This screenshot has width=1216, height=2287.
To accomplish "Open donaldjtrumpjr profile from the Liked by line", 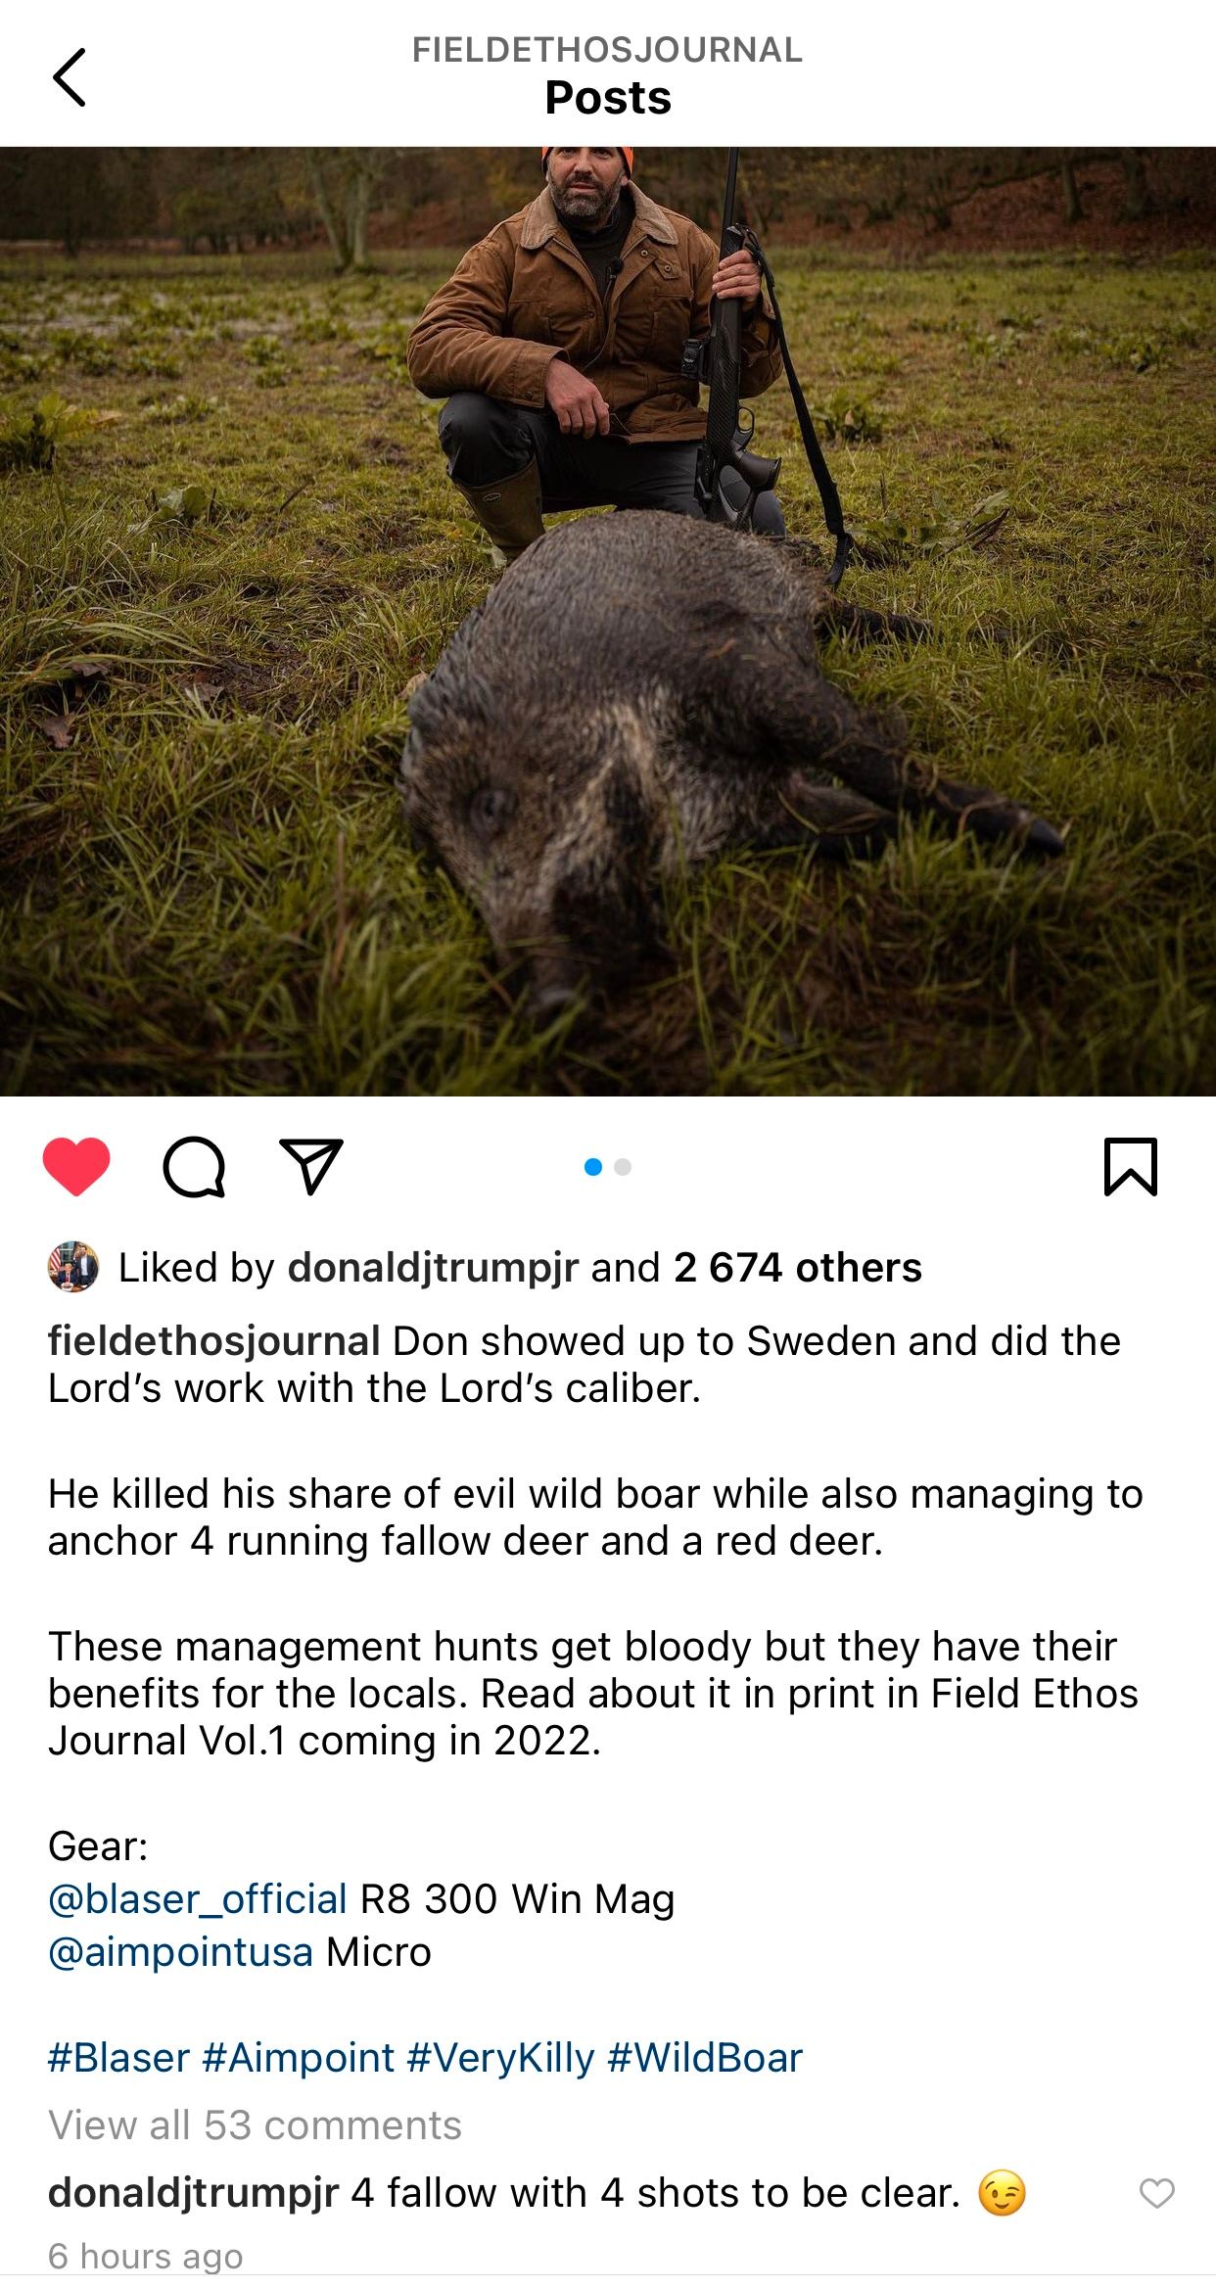I will click(x=433, y=1268).
